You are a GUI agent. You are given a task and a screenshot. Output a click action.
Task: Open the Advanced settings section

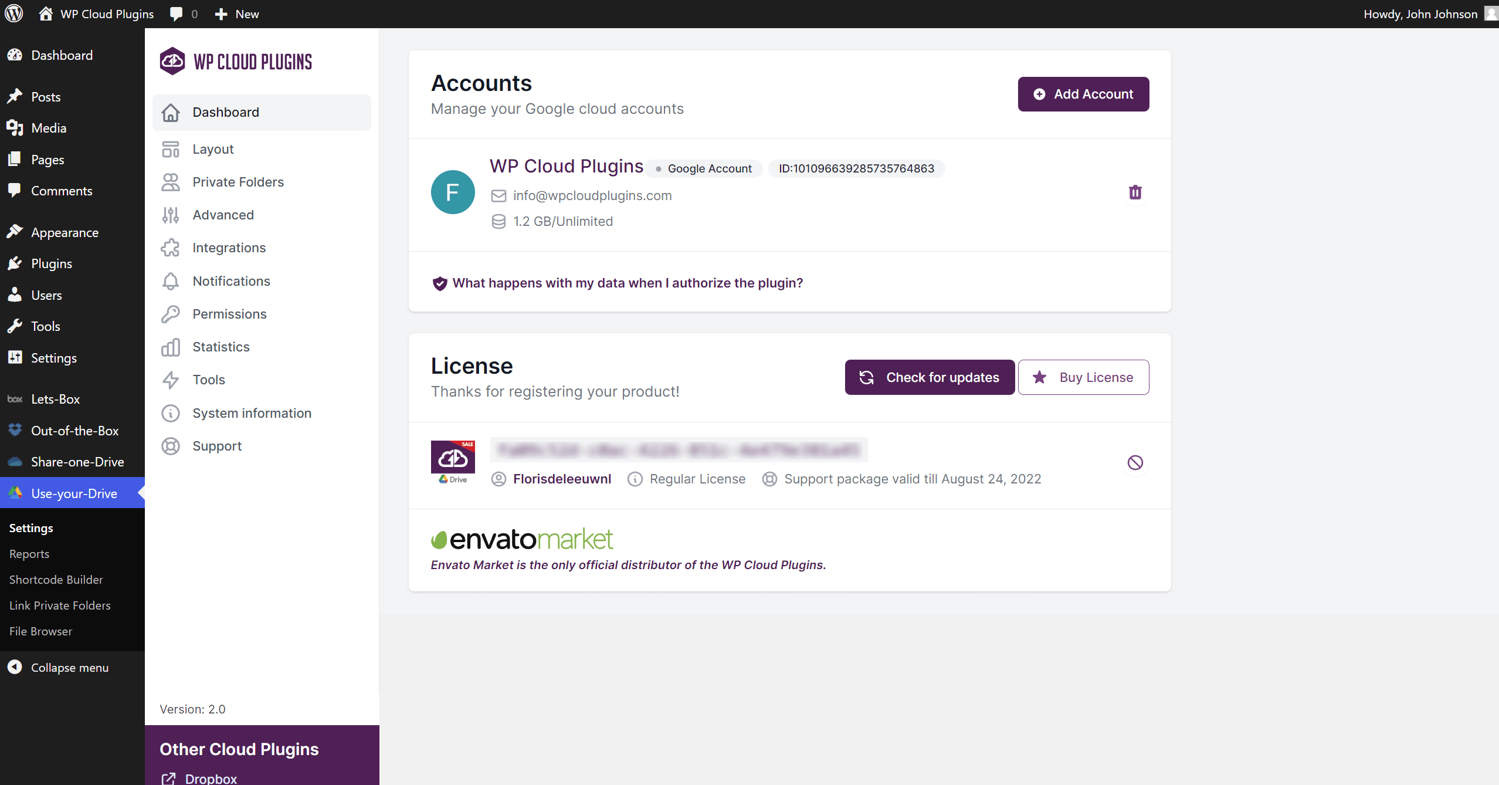223,215
